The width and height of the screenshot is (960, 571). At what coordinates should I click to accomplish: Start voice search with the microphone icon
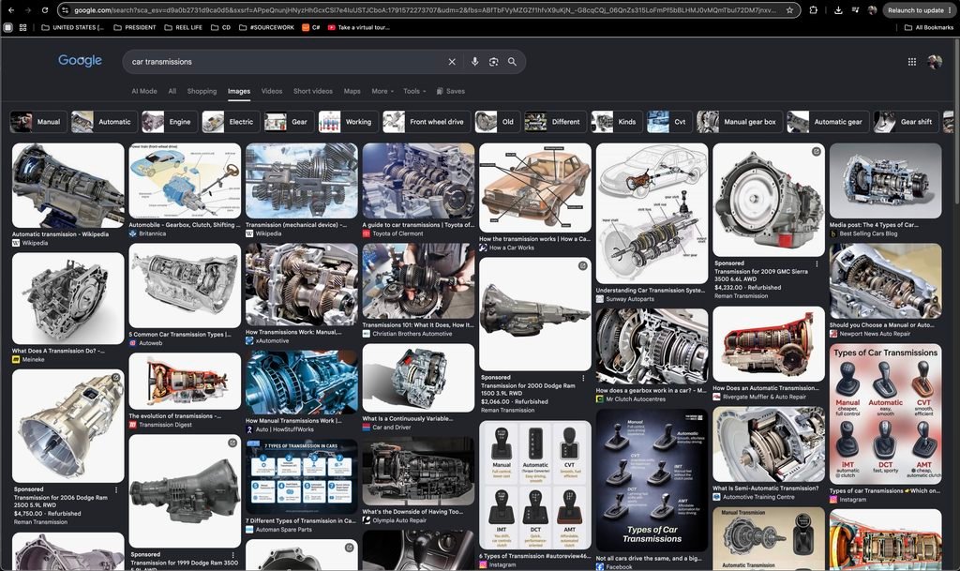pos(474,62)
